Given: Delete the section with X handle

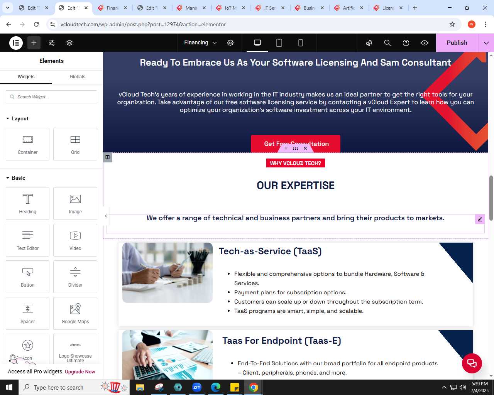Looking at the screenshot, I should 305,148.
